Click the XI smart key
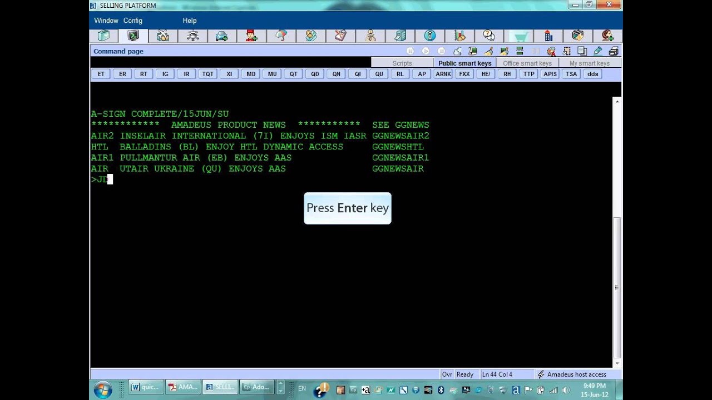This screenshot has width=712, height=400. click(229, 74)
